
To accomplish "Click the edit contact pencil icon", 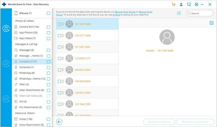I will tap(212, 23).
